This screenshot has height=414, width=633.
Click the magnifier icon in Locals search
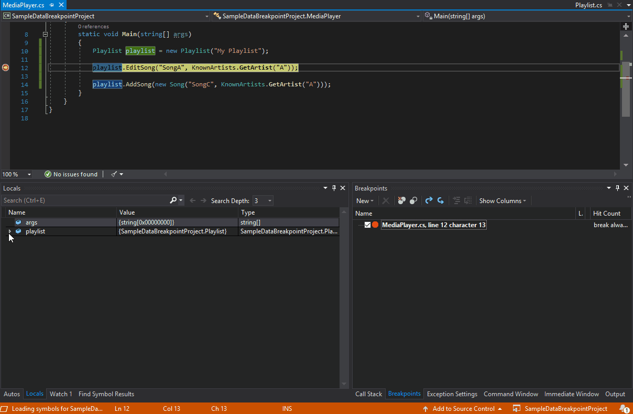173,200
